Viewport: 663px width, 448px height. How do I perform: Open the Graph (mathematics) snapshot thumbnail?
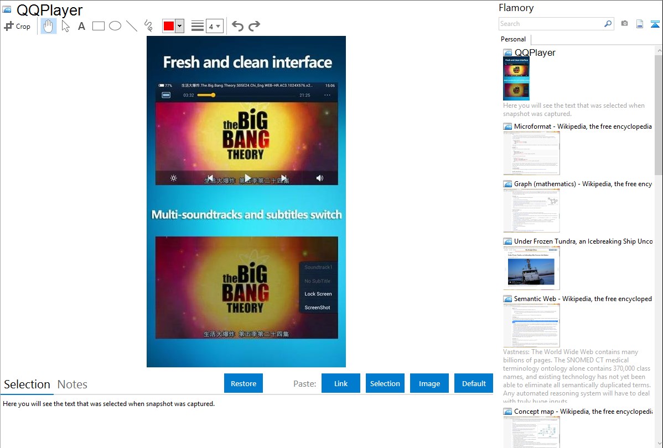point(531,210)
